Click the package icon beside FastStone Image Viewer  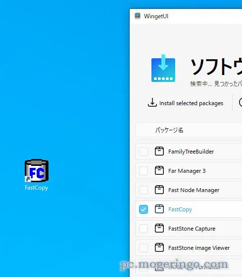pos(159,248)
